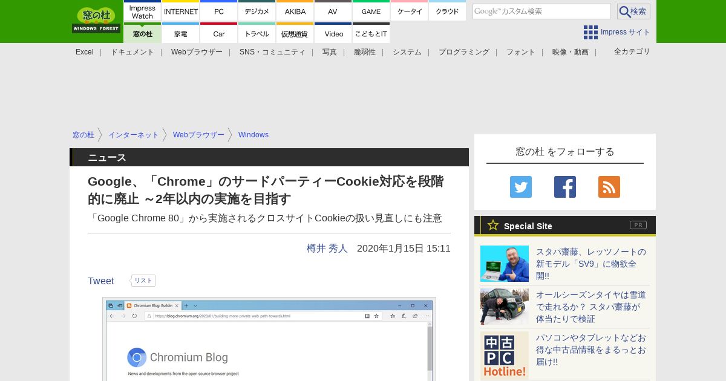Open the Video tab
726x381 pixels.
(333, 33)
